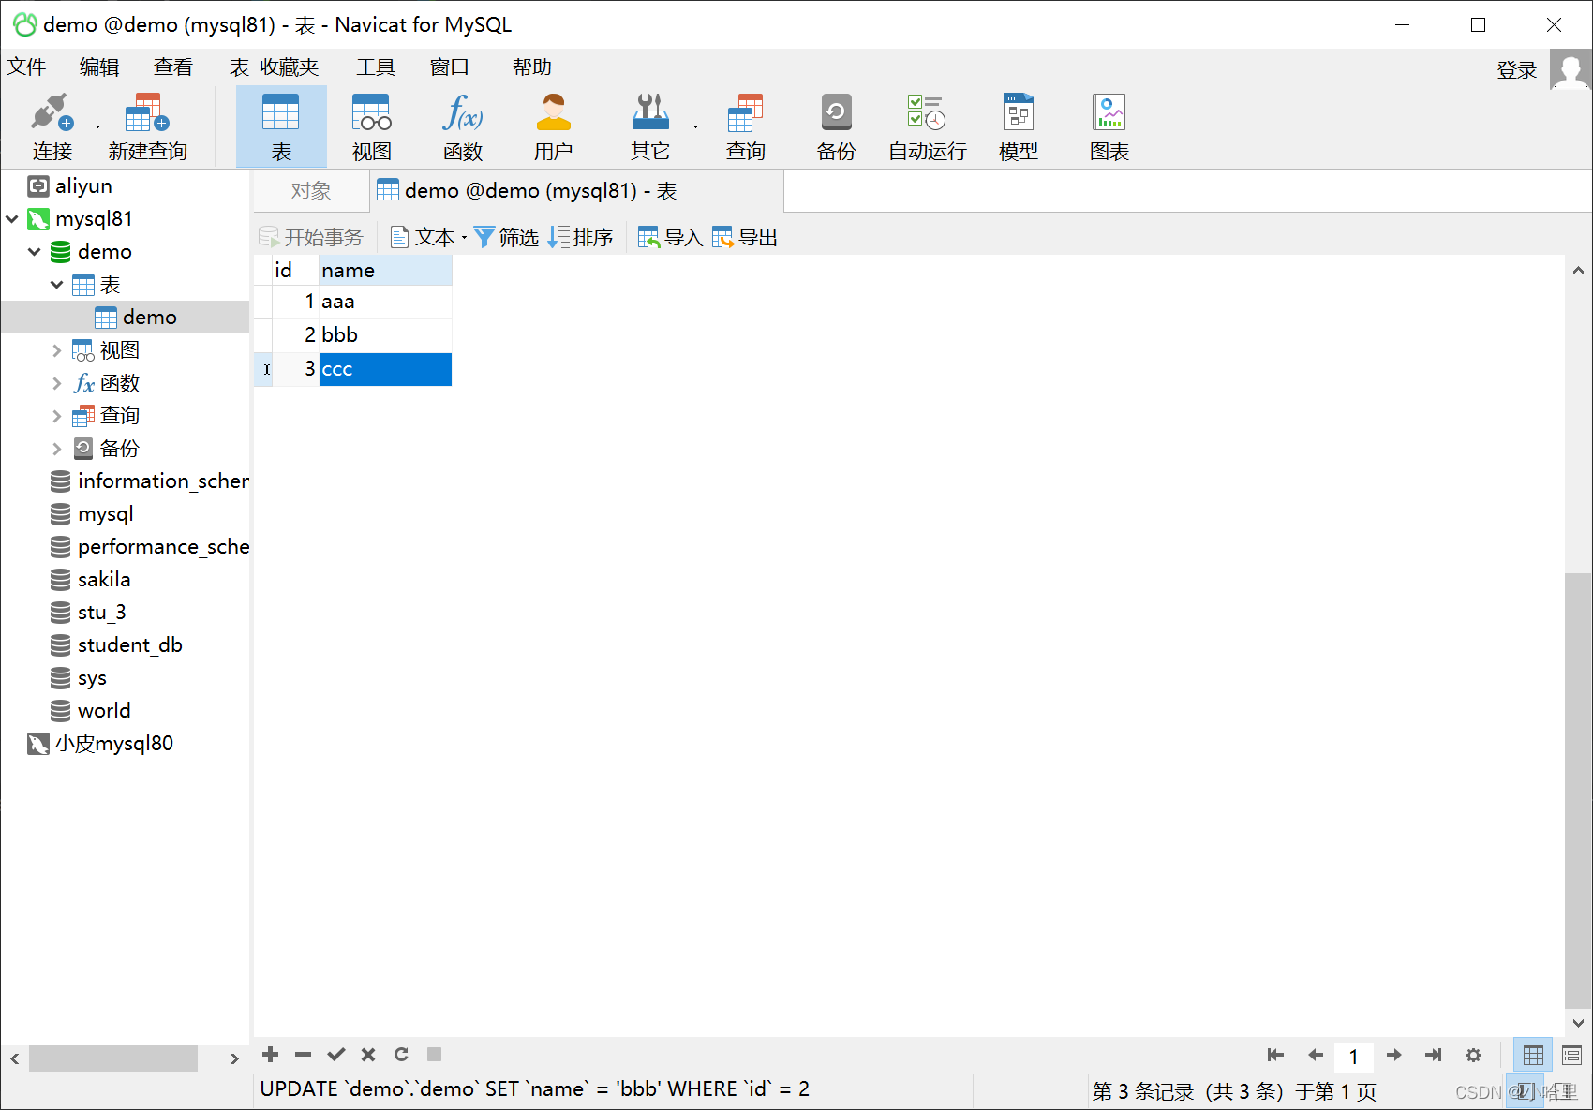
Task: Open the 自动运行 (Automation) toolbar icon
Action: (x=927, y=127)
